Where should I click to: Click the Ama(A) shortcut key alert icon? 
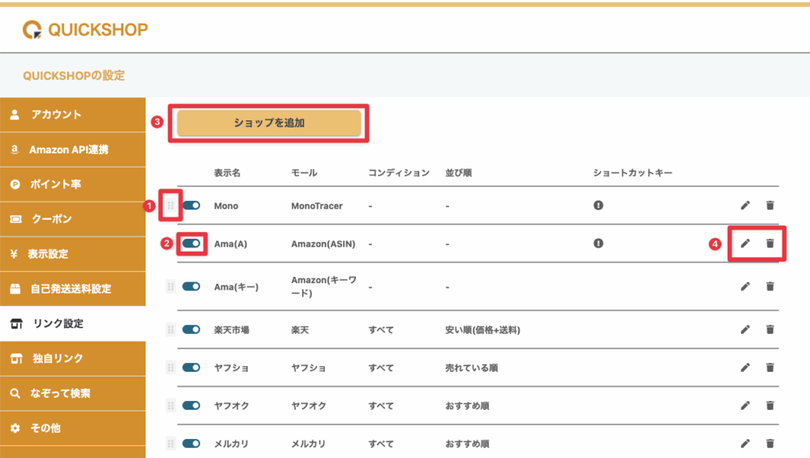pos(599,244)
